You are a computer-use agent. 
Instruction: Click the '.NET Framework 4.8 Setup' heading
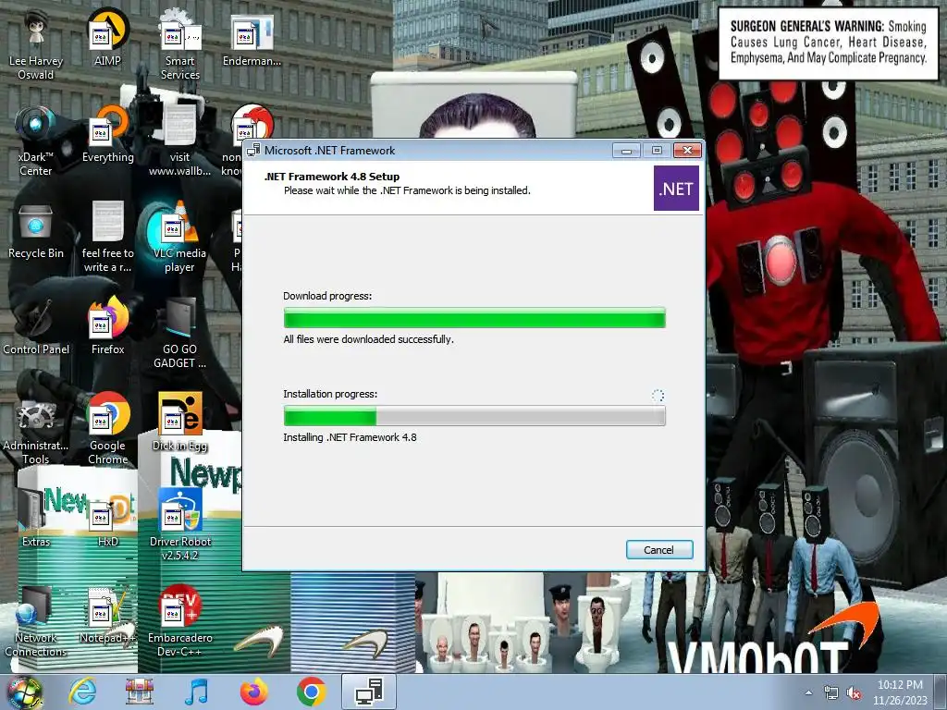click(332, 177)
